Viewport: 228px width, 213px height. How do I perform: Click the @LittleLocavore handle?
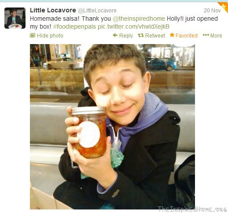click(x=97, y=11)
